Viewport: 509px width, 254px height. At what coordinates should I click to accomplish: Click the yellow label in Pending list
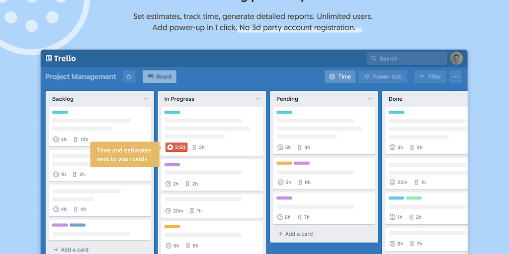pos(284,163)
